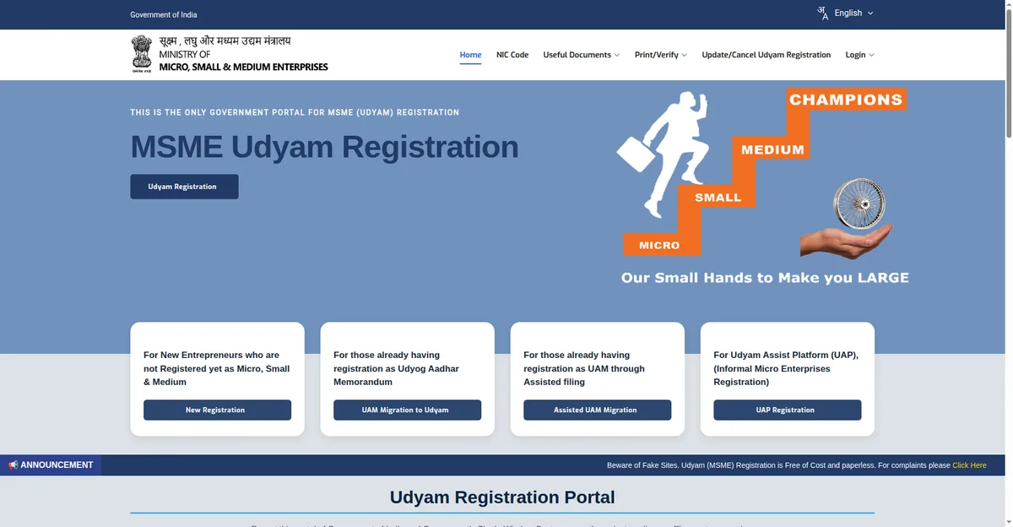
Task: Click the UAP Registration button
Action: tap(787, 410)
